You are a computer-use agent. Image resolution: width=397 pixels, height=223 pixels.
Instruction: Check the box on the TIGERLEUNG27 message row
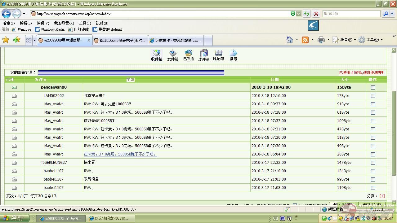pyautogui.click(x=372, y=163)
